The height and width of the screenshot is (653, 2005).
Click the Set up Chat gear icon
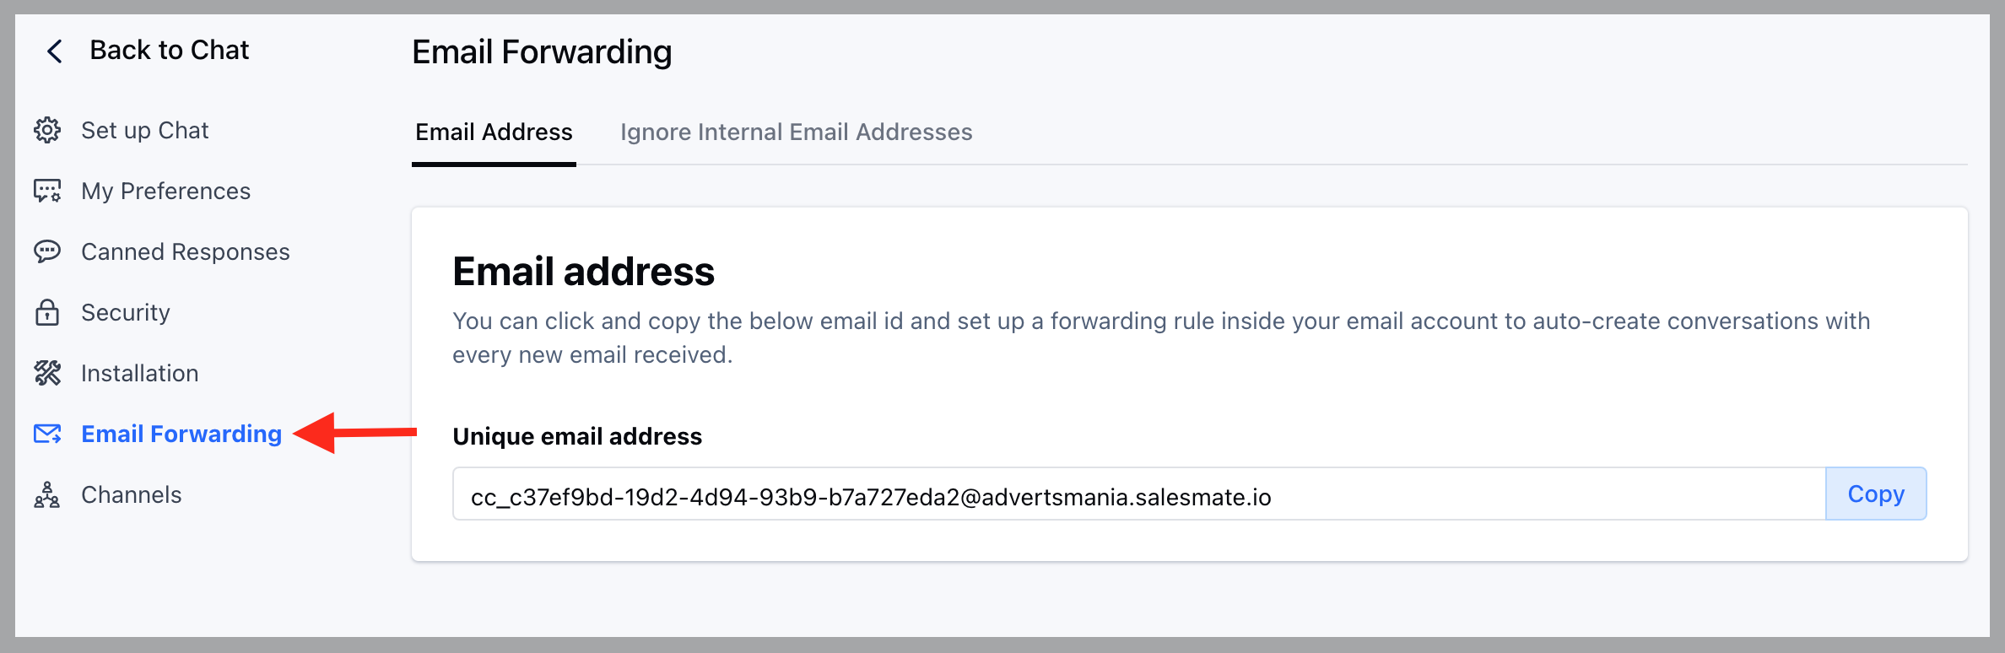[x=47, y=130]
